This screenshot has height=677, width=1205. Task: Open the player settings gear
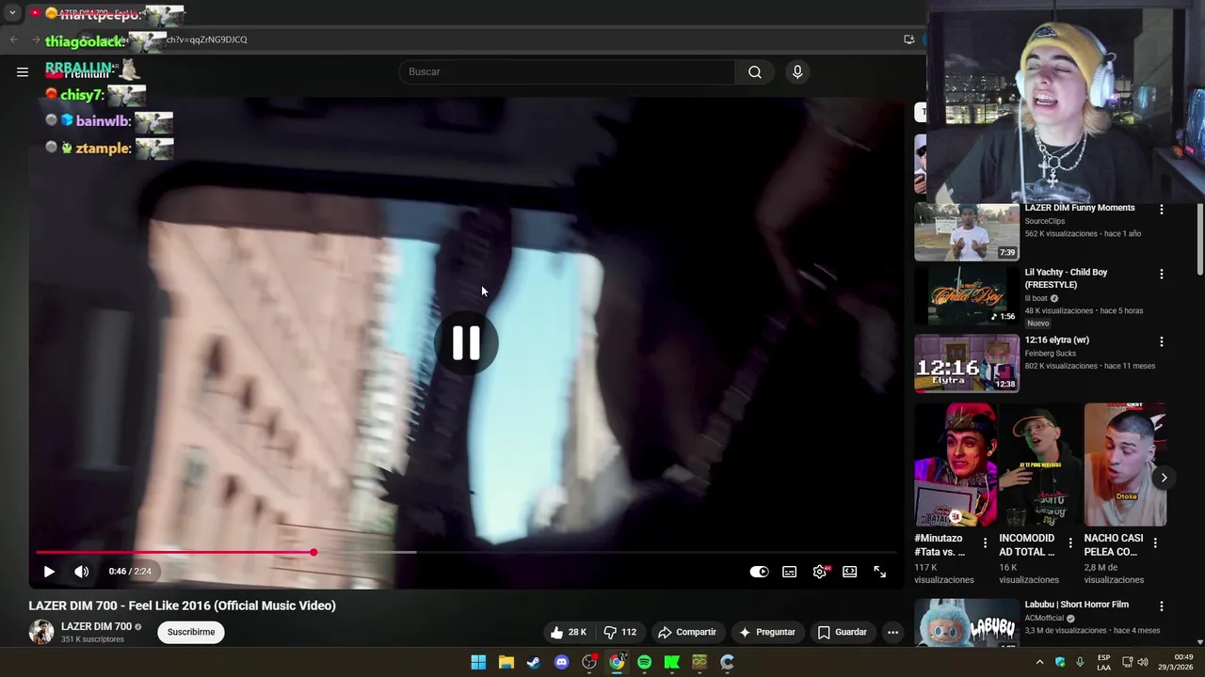[x=820, y=571]
